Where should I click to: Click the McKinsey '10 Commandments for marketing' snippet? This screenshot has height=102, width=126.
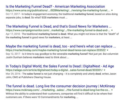tap(59, 95)
